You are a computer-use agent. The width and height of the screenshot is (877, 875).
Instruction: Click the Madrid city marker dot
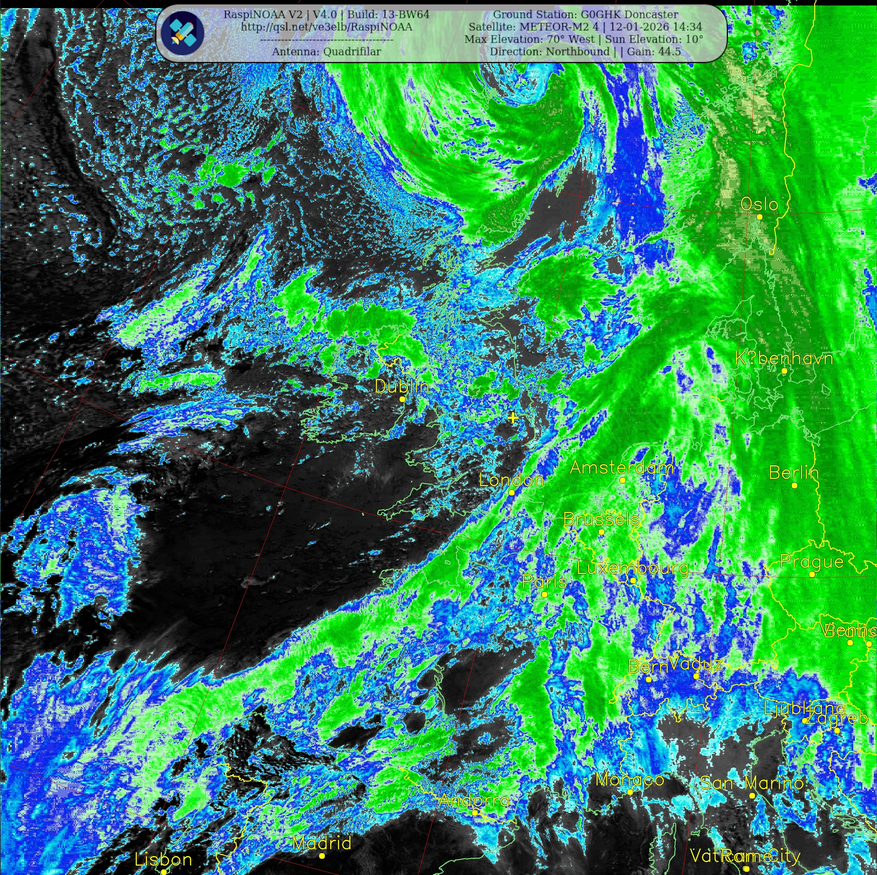(x=322, y=856)
